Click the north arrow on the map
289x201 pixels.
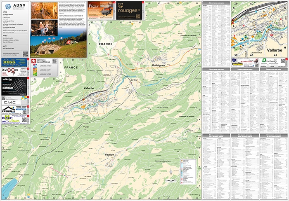tap(171, 172)
